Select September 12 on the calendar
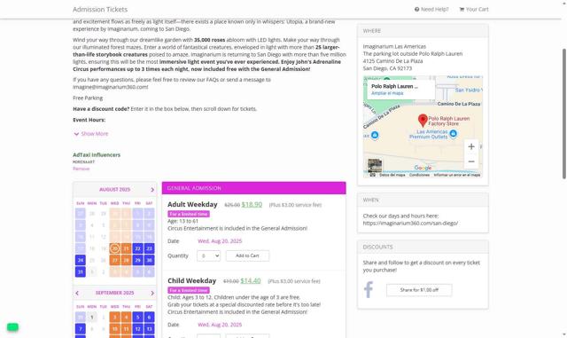Screen dimensions: 567x338 pos(138,328)
